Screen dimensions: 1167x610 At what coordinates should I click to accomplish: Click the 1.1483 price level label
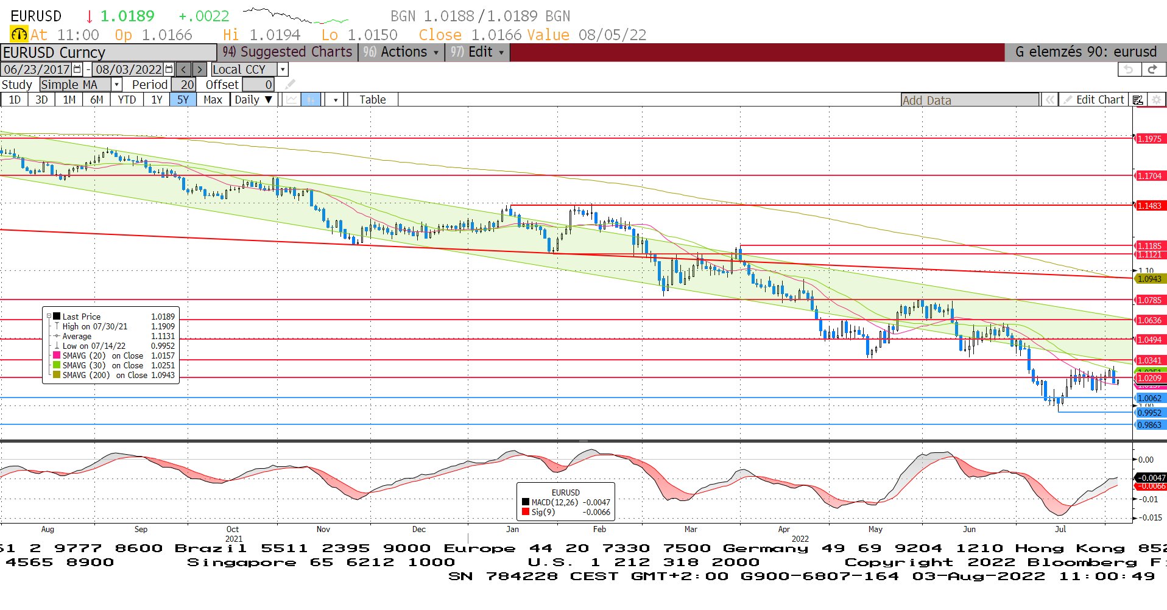point(1150,206)
